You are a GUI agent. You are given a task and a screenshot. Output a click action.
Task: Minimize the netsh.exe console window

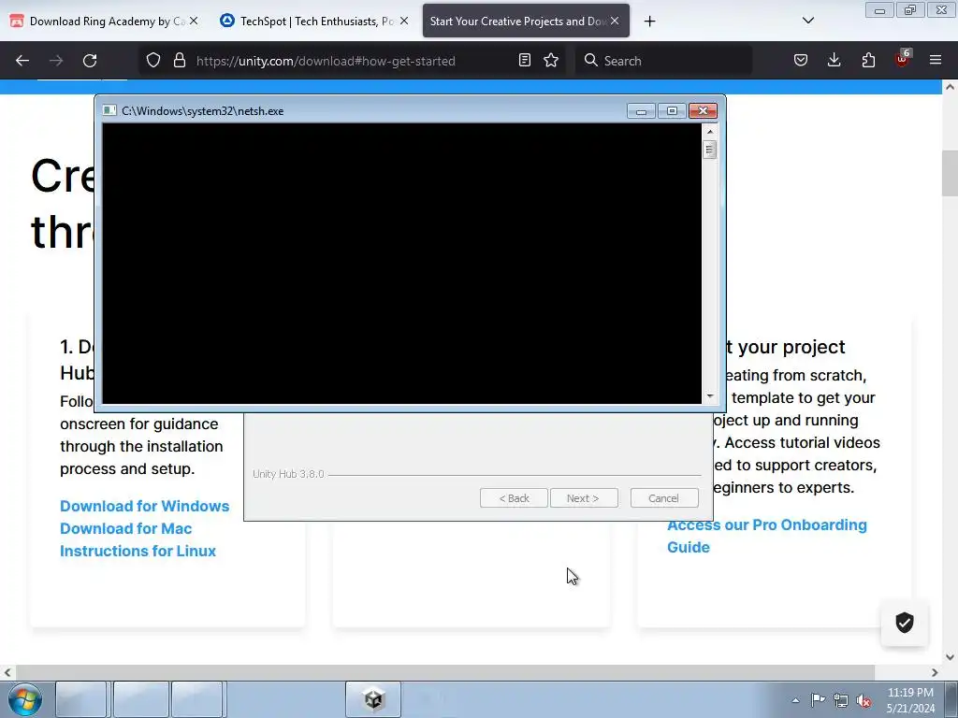tap(641, 110)
